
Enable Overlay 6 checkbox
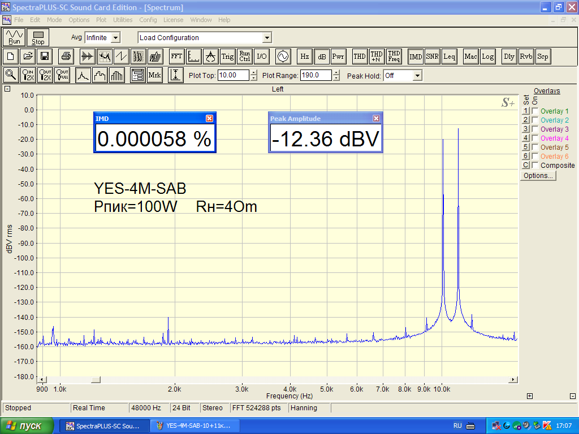click(x=535, y=156)
